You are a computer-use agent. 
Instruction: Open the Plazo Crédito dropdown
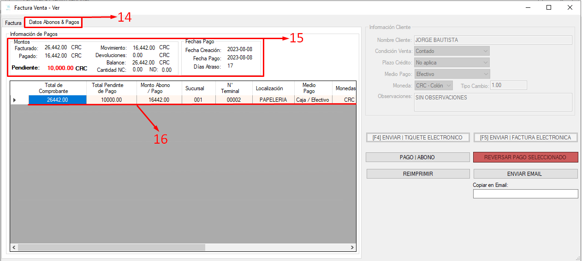click(451, 63)
